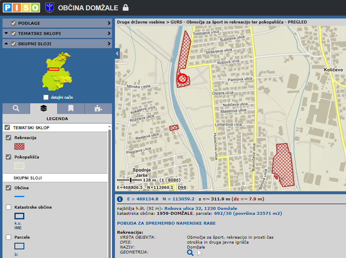Viewport: 346px width, 258px height.
Task: Open the search tab with magnifier icon
Action: (16, 109)
